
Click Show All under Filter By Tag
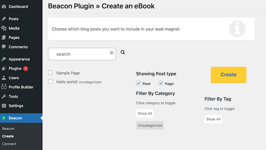point(213,119)
